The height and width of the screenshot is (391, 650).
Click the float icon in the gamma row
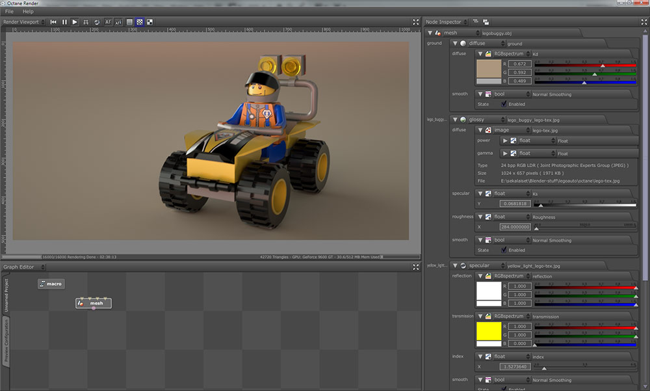click(513, 153)
